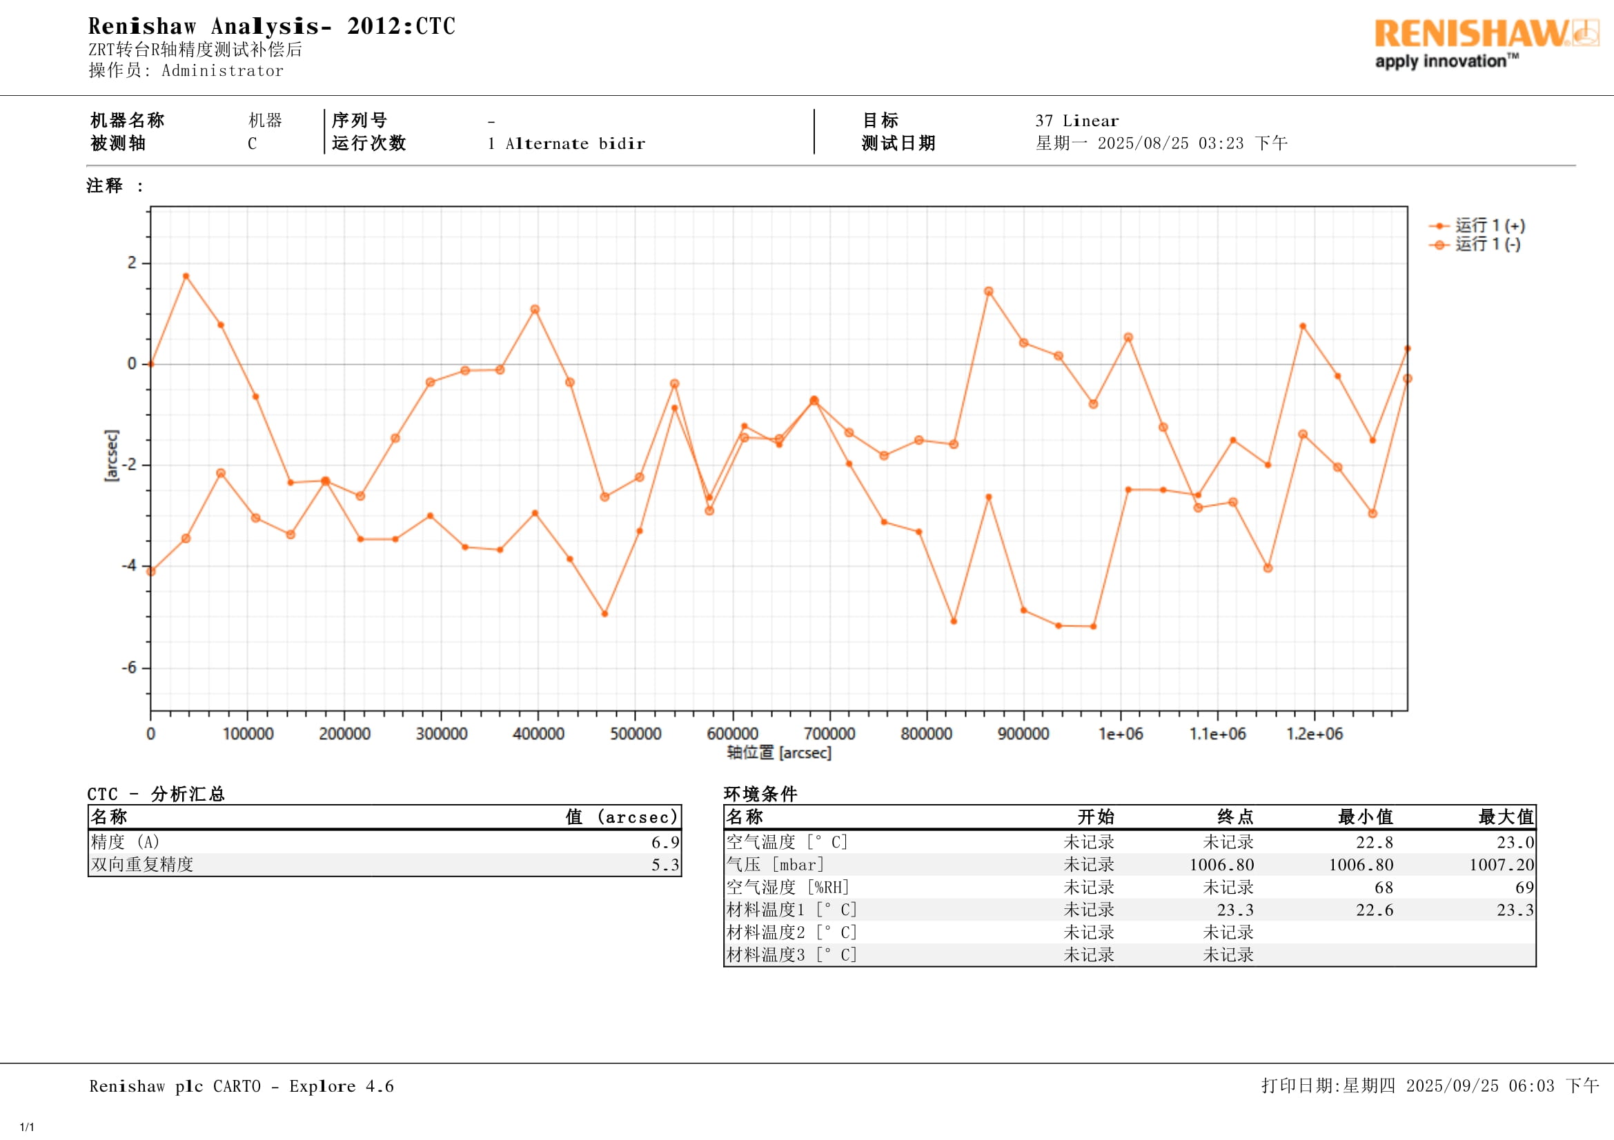Viewport: 1614px width, 1140px height.
Task: Click the 材料温度1 end value 23.3
Action: click(1234, 910)
